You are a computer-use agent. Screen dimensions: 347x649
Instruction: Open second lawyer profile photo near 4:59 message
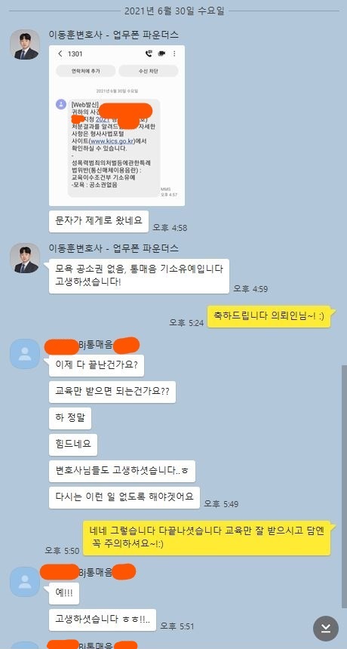(25, 258)
